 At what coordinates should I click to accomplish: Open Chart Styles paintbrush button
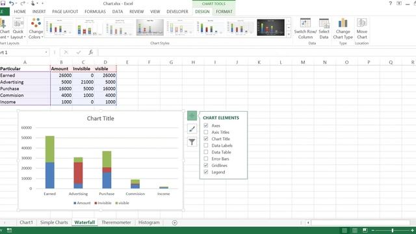coord(192,129)
